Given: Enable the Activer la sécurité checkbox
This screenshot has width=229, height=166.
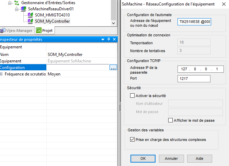Looking at the screenshot, I should (133, 96).
